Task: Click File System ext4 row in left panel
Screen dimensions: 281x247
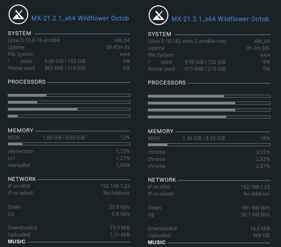Action: click(x=69, y=54)
